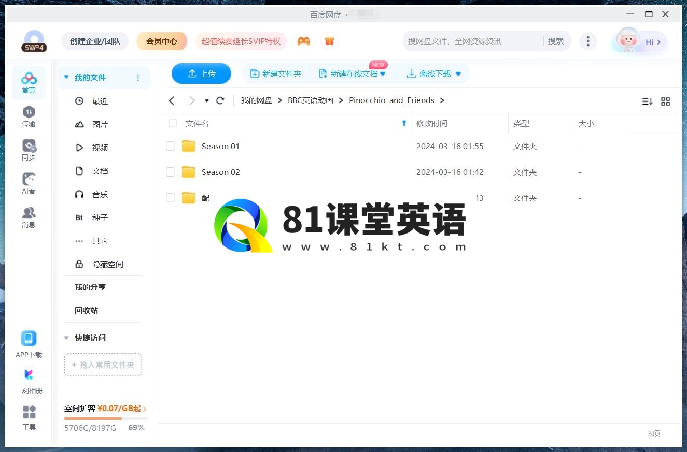Open the chevron beside Hi
Screen dimensions: 687x452
coord(659,42)
